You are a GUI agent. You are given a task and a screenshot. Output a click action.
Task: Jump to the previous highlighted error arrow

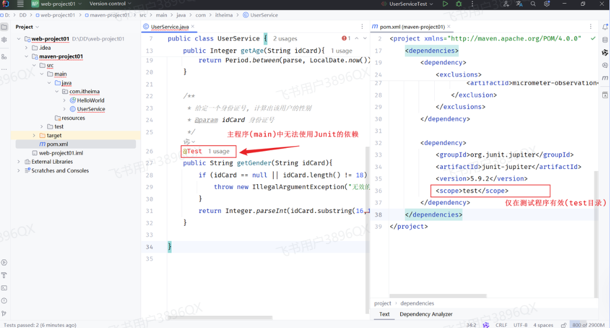356,38
